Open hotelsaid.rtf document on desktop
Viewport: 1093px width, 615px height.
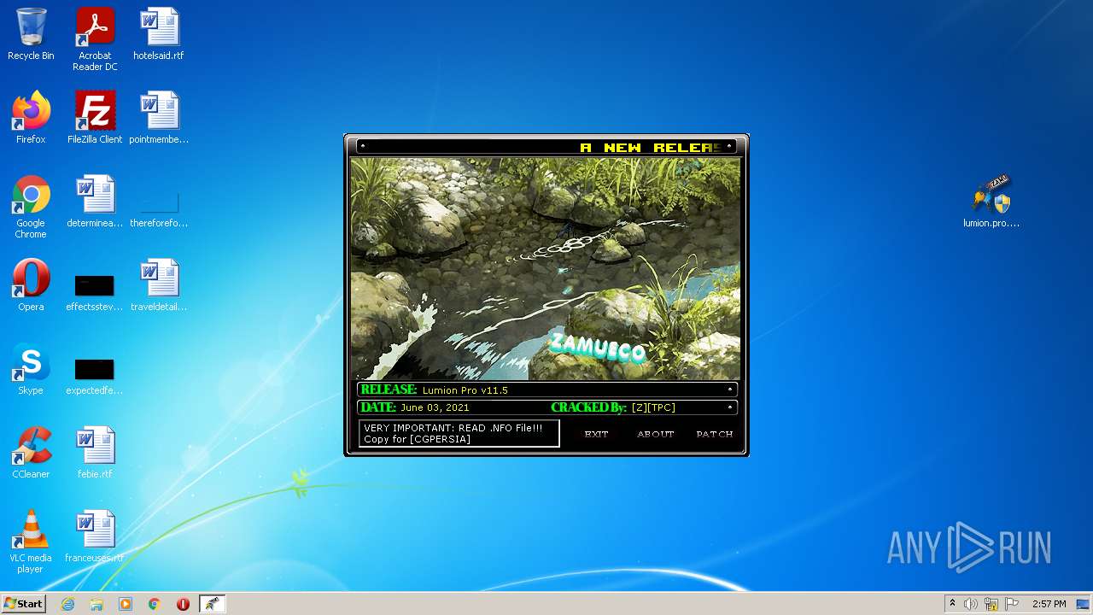click(x=159, y=34)
